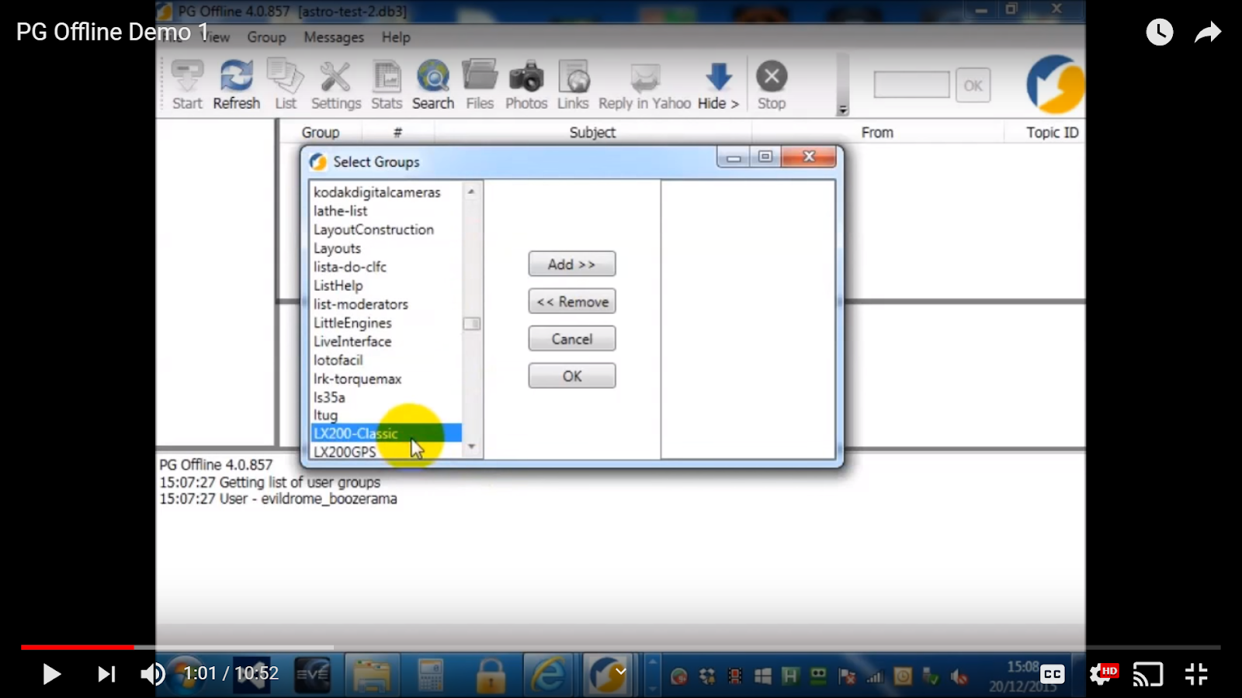Open the Messages menu
The image size is (1242, 698).
coord(334,37)
